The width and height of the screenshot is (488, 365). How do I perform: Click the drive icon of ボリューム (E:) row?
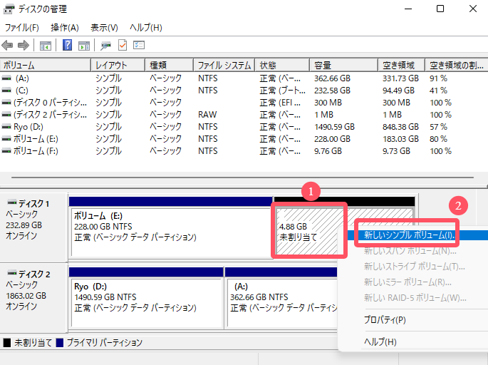coord(6,139)
